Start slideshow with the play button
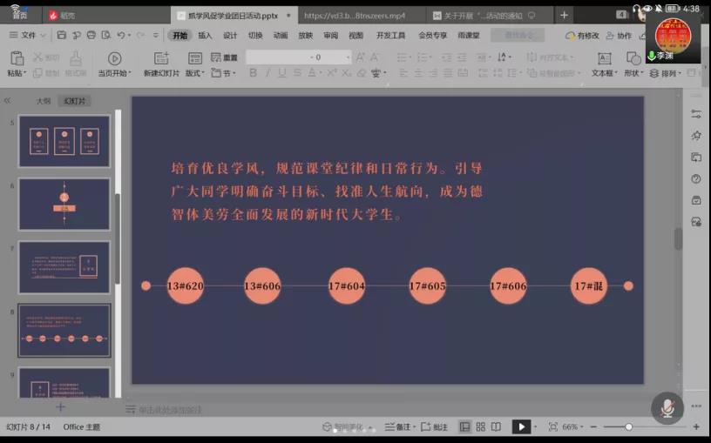The image size is (711, 443). [520, 426]
